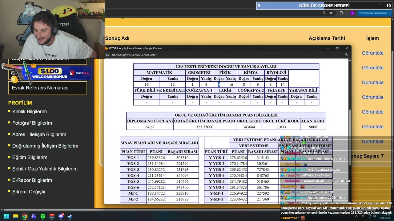
Task: Click the LYS TESTLERİNDEKİ DOĞRU VE YANLIŞ SAYILARI title
Action: point(226,67)
